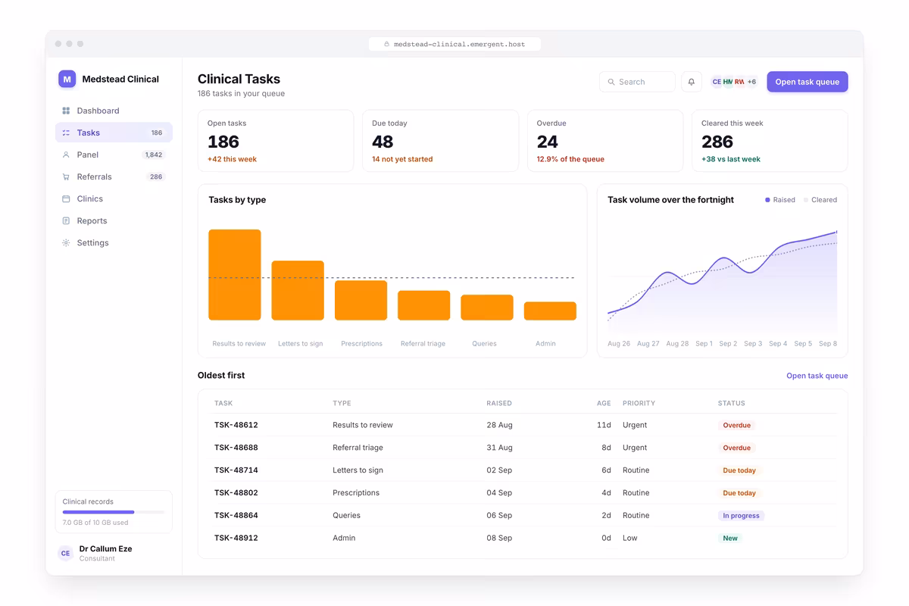Click the CE avatar beside Dr Callum Eze
The image size is (909, 606).
tap(66, 553)
